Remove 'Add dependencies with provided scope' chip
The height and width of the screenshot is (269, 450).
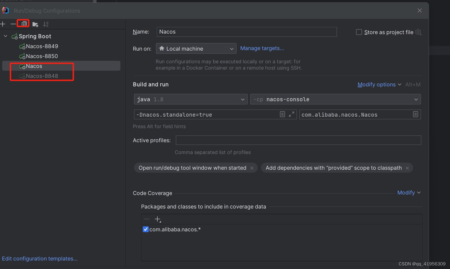407,168
